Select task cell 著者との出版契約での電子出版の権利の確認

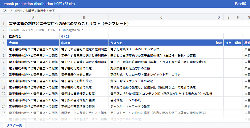(x=161, y=55)
